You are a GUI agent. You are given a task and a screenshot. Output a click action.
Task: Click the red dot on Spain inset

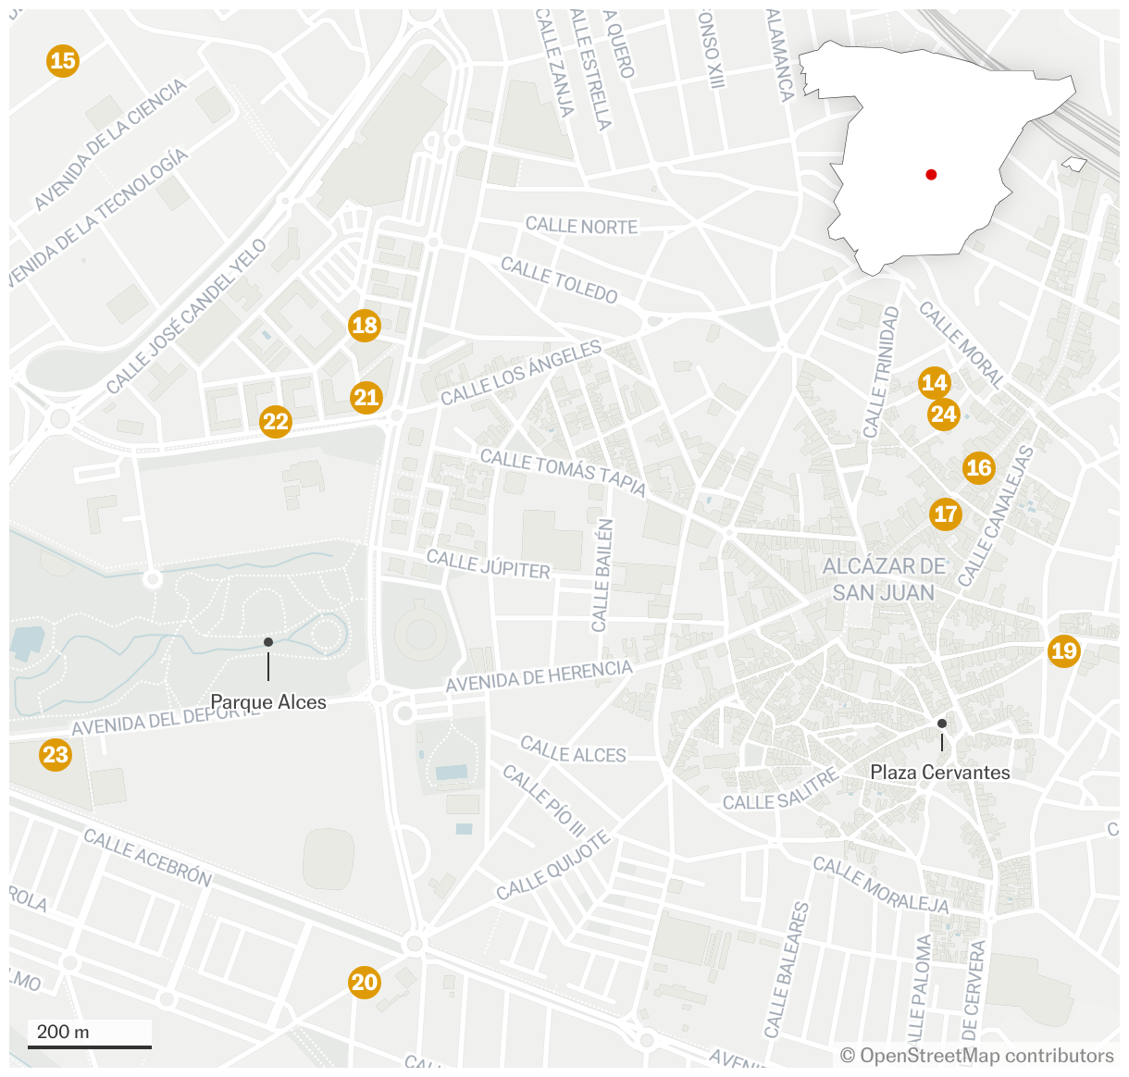tap(931, 175)
